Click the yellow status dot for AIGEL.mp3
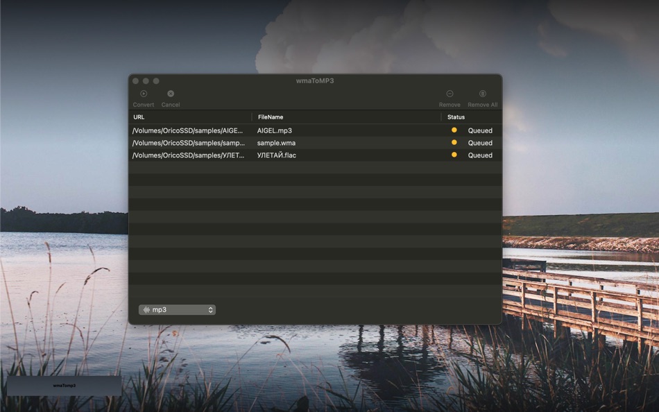This screenshot has width=659, height=412. click(454, 130)
